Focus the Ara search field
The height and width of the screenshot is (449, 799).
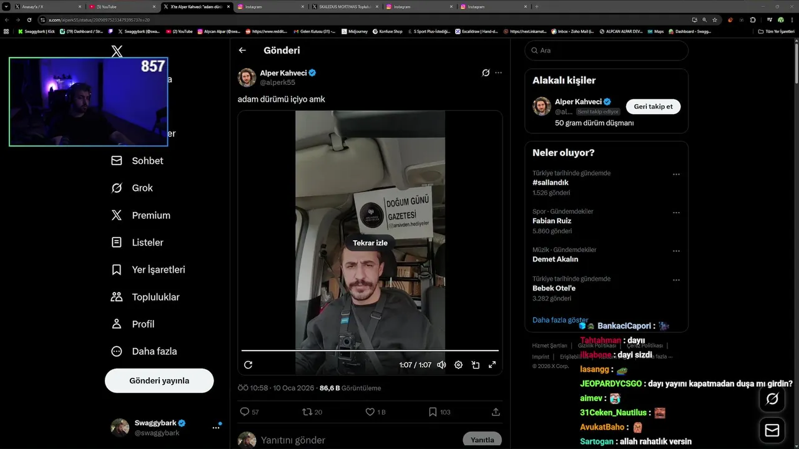(x=606, y=51)
